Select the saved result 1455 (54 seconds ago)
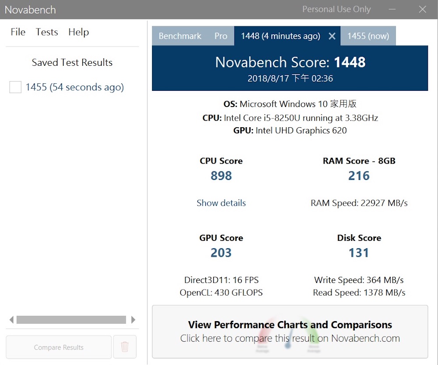 coord(74,87)
